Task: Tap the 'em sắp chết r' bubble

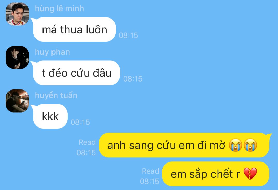Action: click(x=216, y=174)
